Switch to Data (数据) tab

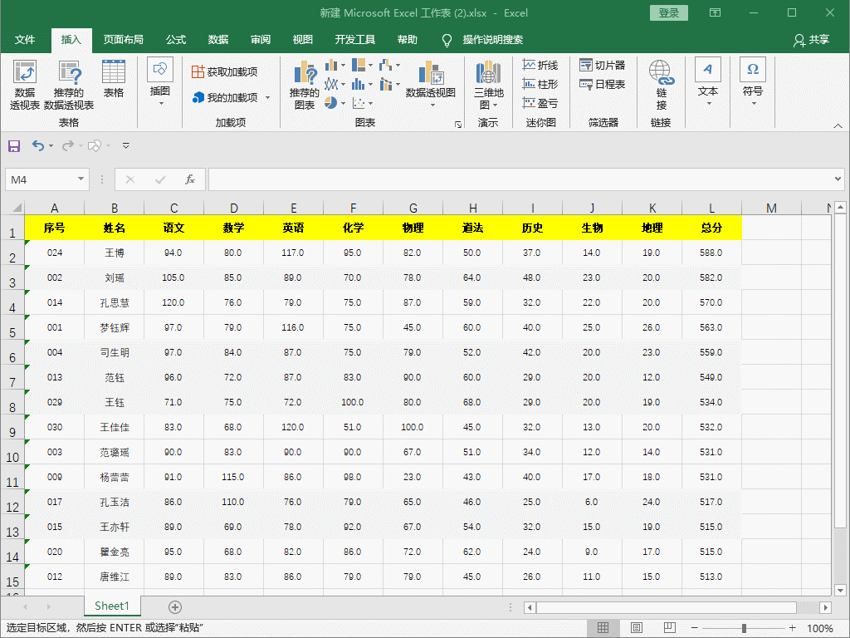click(218, 40)
